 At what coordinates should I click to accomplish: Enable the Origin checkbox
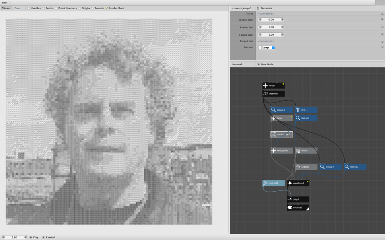coord(80,8)
